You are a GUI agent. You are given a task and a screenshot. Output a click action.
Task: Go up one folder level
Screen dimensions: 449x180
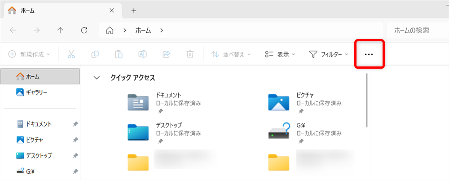click(x=60, y=31)
